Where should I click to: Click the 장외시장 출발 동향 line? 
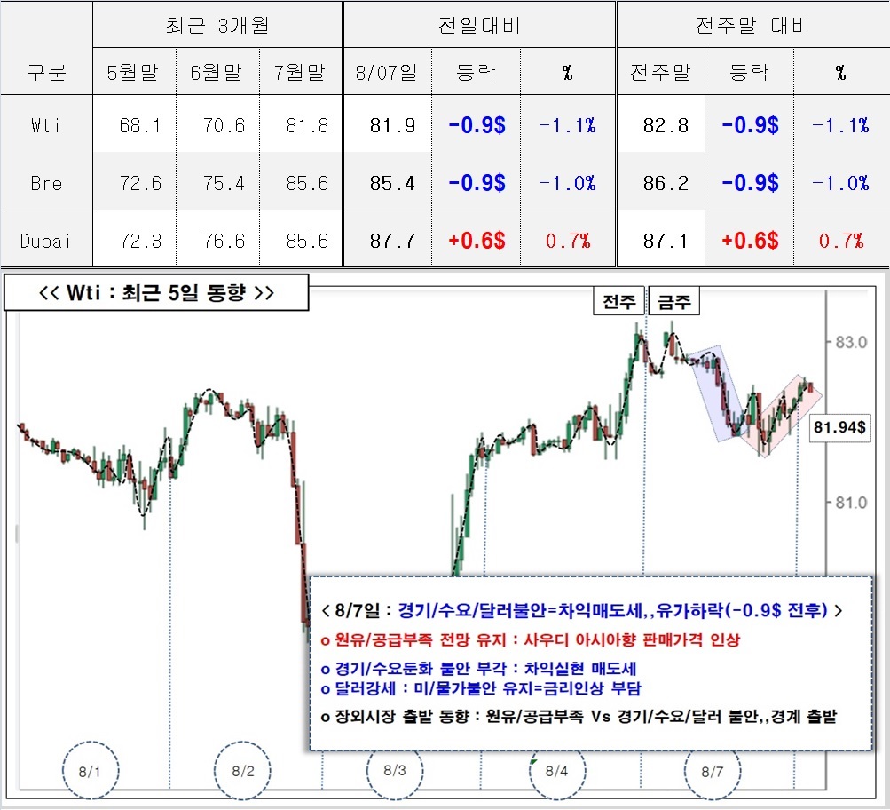point(579,716)
